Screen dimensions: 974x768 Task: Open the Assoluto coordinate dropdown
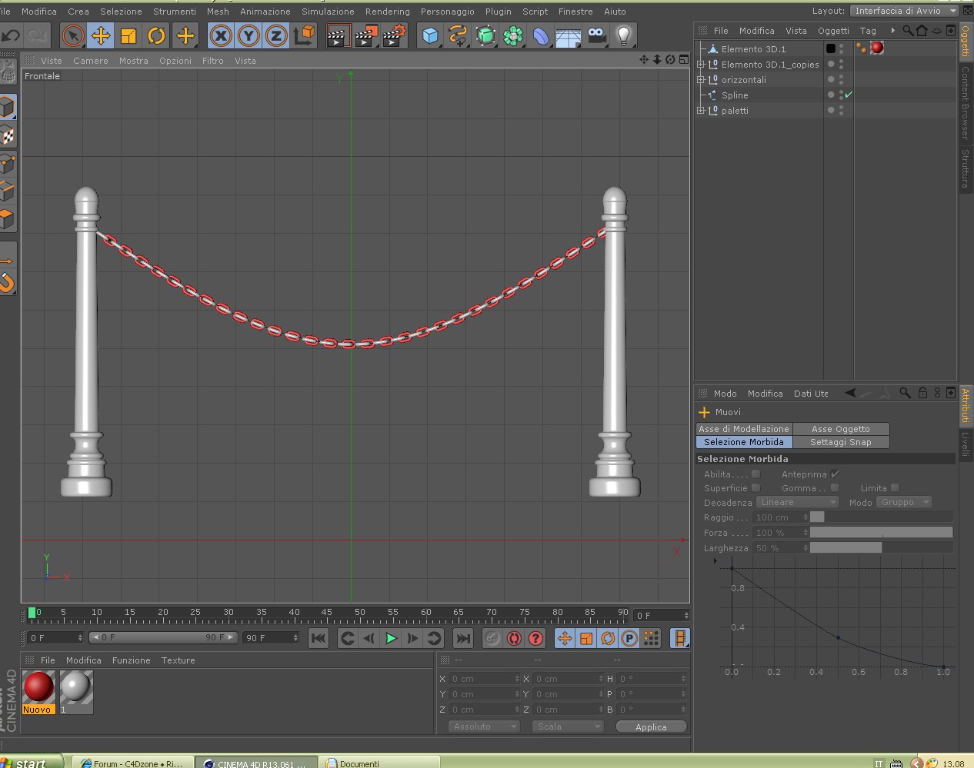click(x=484, y=726)
